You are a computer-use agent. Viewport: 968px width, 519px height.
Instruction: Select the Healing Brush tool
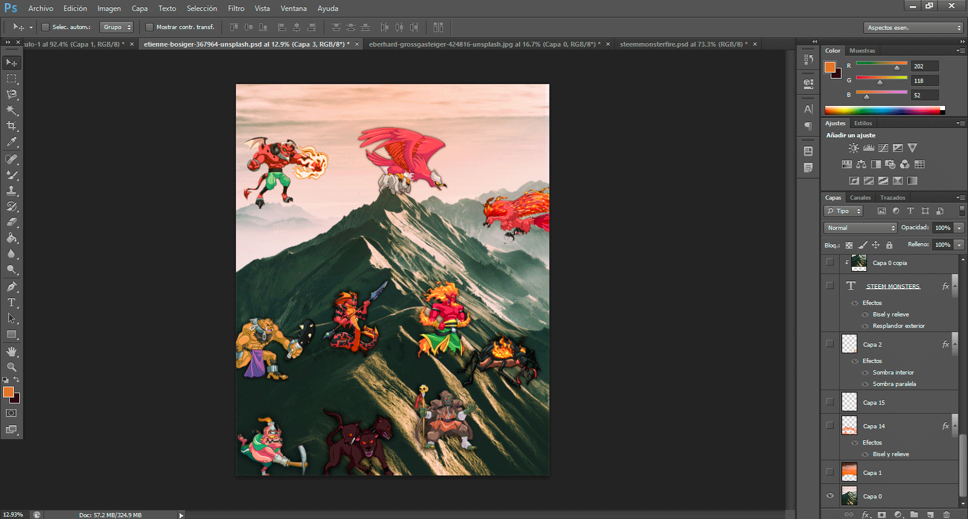point(11,159)
